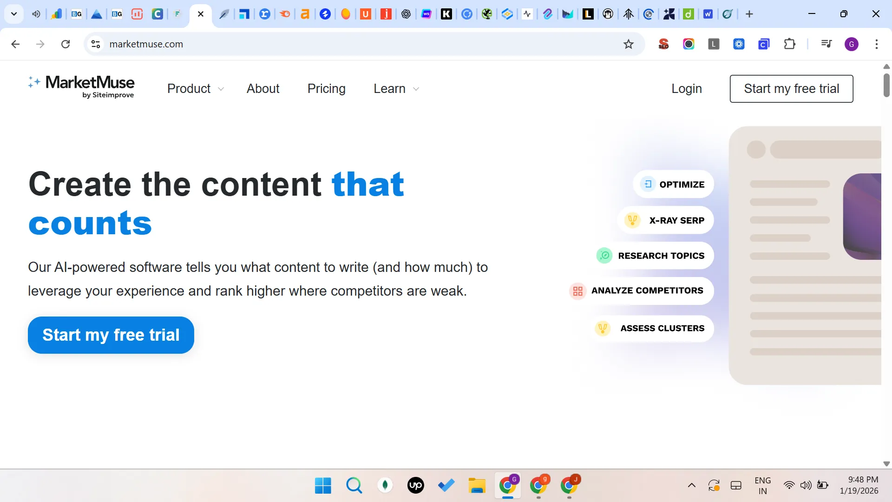Open the Login link
892x502 pixels.
pos(687,89)
